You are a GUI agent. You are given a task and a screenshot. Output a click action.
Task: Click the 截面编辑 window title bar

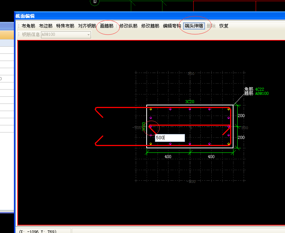[150, 16]
